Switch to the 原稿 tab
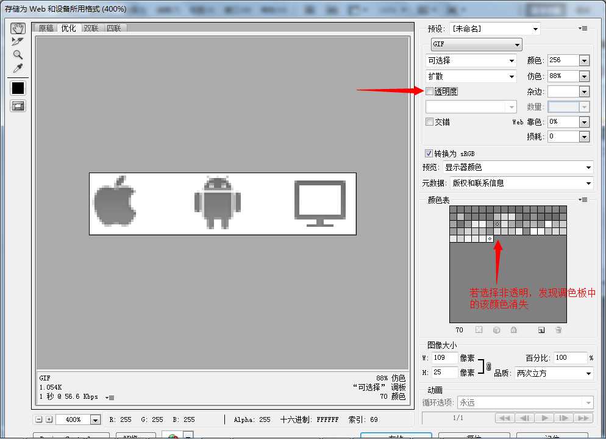Viewport: 606px width, 439px height. point(46,28)
